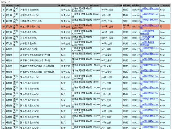Select saledate '1110222' in row 2
The image size is (172, 129).
[136, 21]
